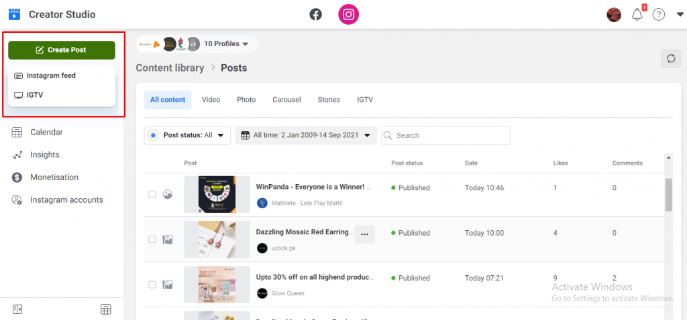Sort by the Comments column header
This screenshot has height=320, width=687.
[627, 163]
